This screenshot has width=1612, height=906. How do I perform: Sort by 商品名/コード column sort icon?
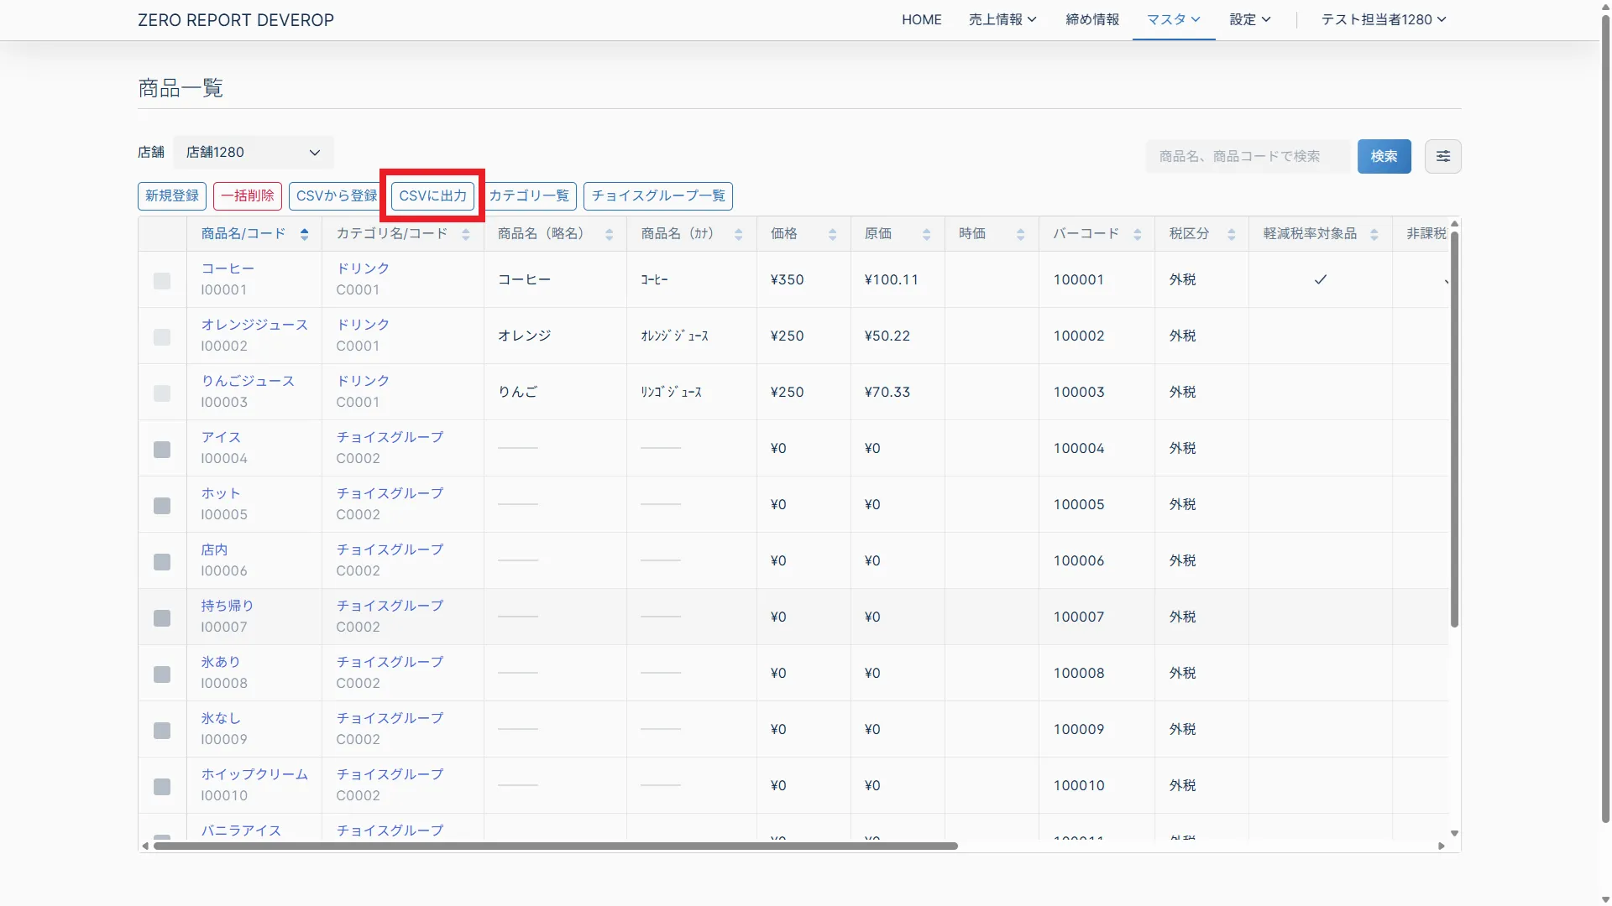tap(304, 234)
